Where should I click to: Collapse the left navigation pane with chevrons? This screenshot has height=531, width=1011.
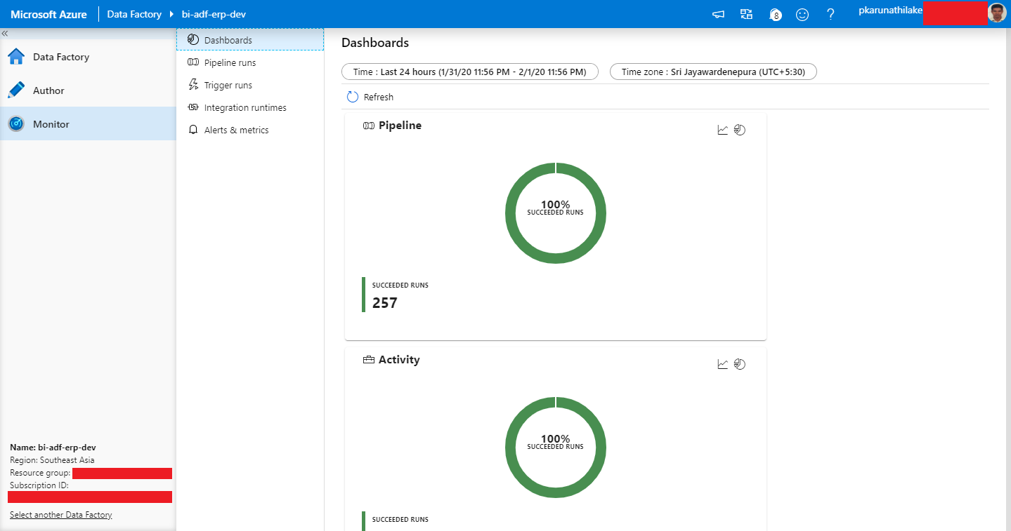pyautogui.click(x=4, y=33)
